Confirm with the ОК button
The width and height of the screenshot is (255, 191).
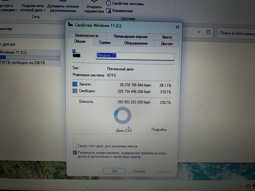pyautogui.click(x=114, y=171)
